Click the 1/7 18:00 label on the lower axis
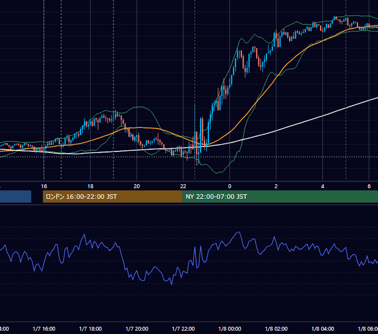 pyautogui.click(x=91, y=328)
